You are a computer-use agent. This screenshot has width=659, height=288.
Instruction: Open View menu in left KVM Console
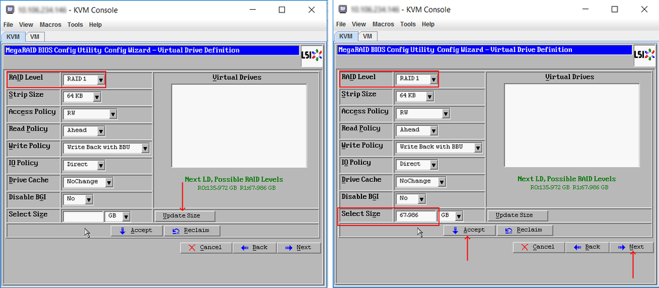tap(26, 25)
